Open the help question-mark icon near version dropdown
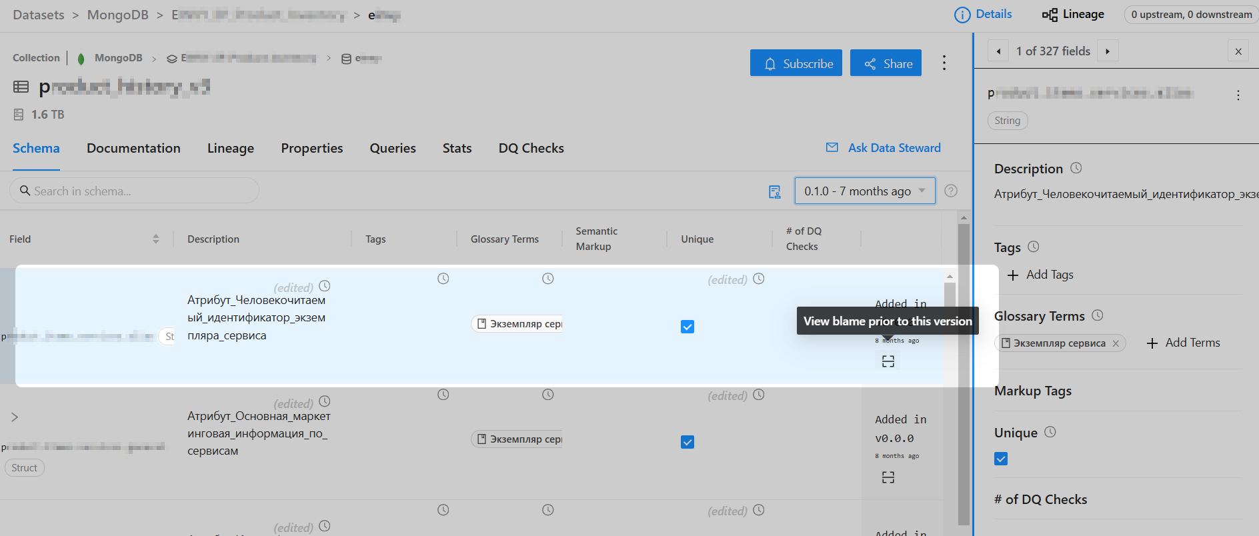 951,191
